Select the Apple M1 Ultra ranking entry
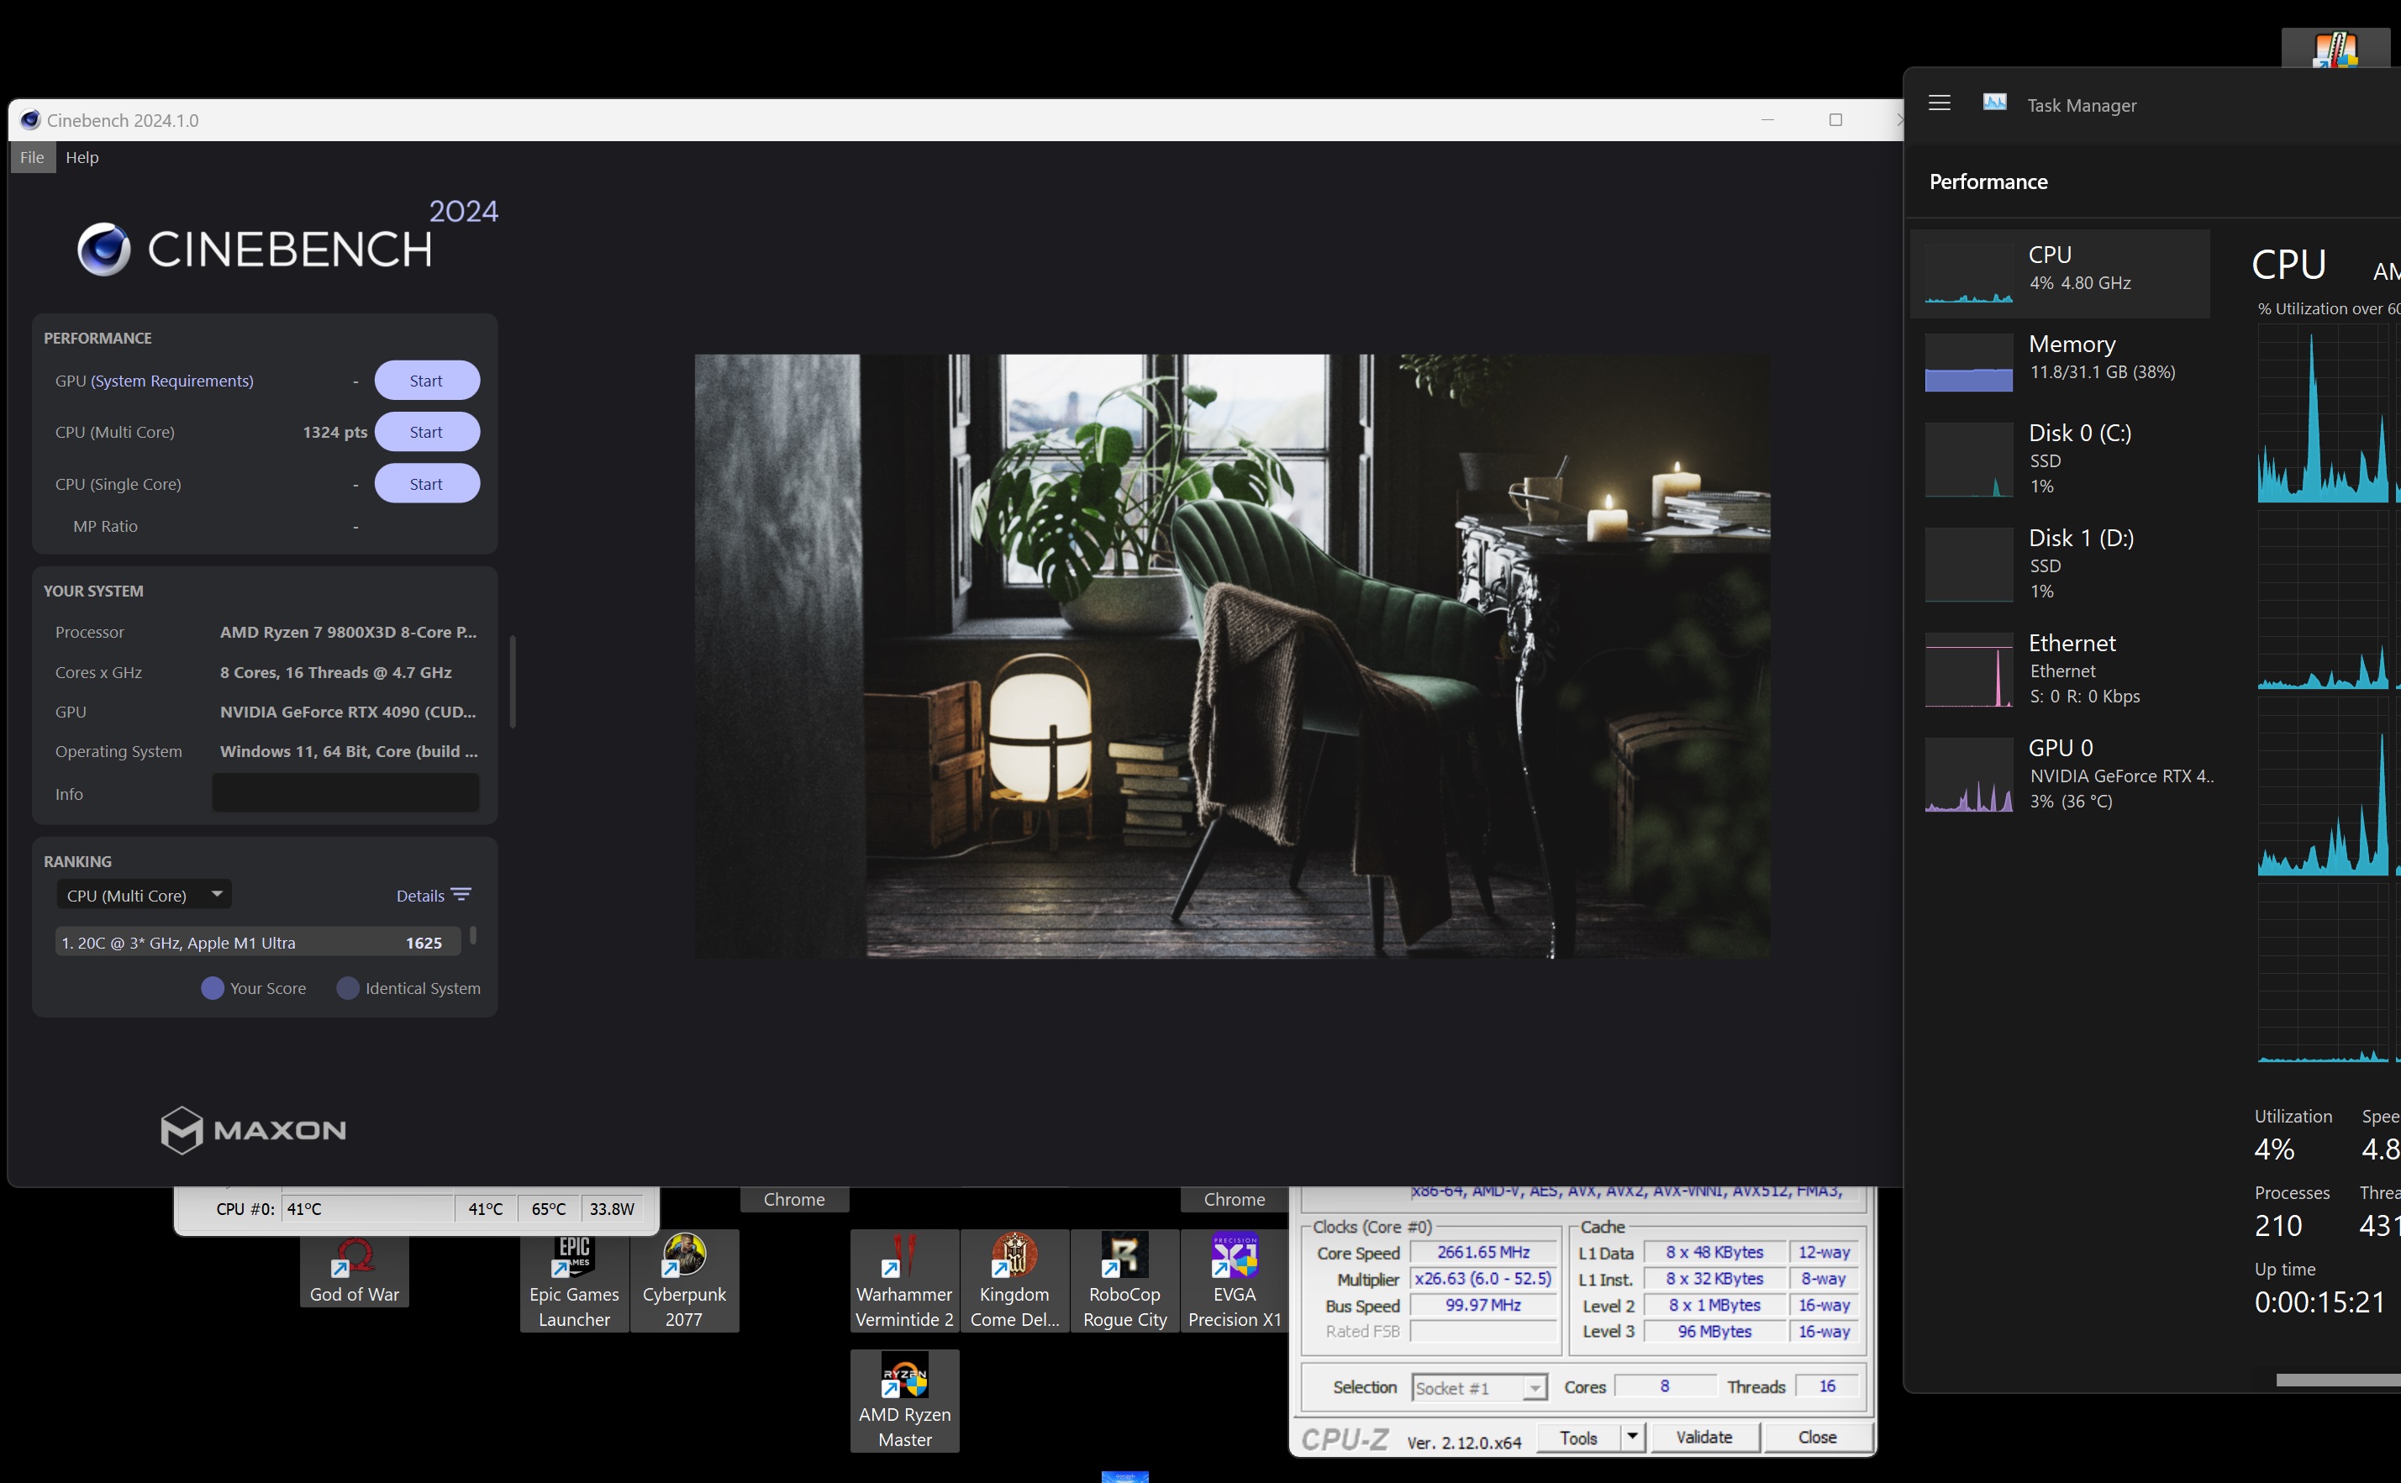Image resolution: width=2401 pixels, height=1483 pixels. pyautogui.click(x=258, y=943)
